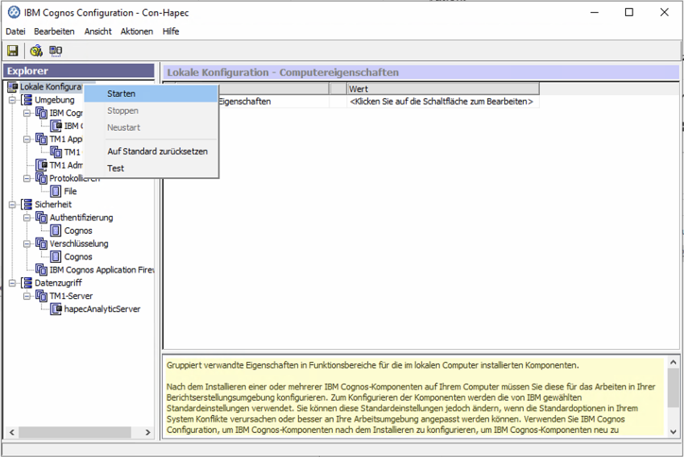This screenshot has height=457, width=684.
Task: Choose Test in the context menu
Action: coord(116,168)
